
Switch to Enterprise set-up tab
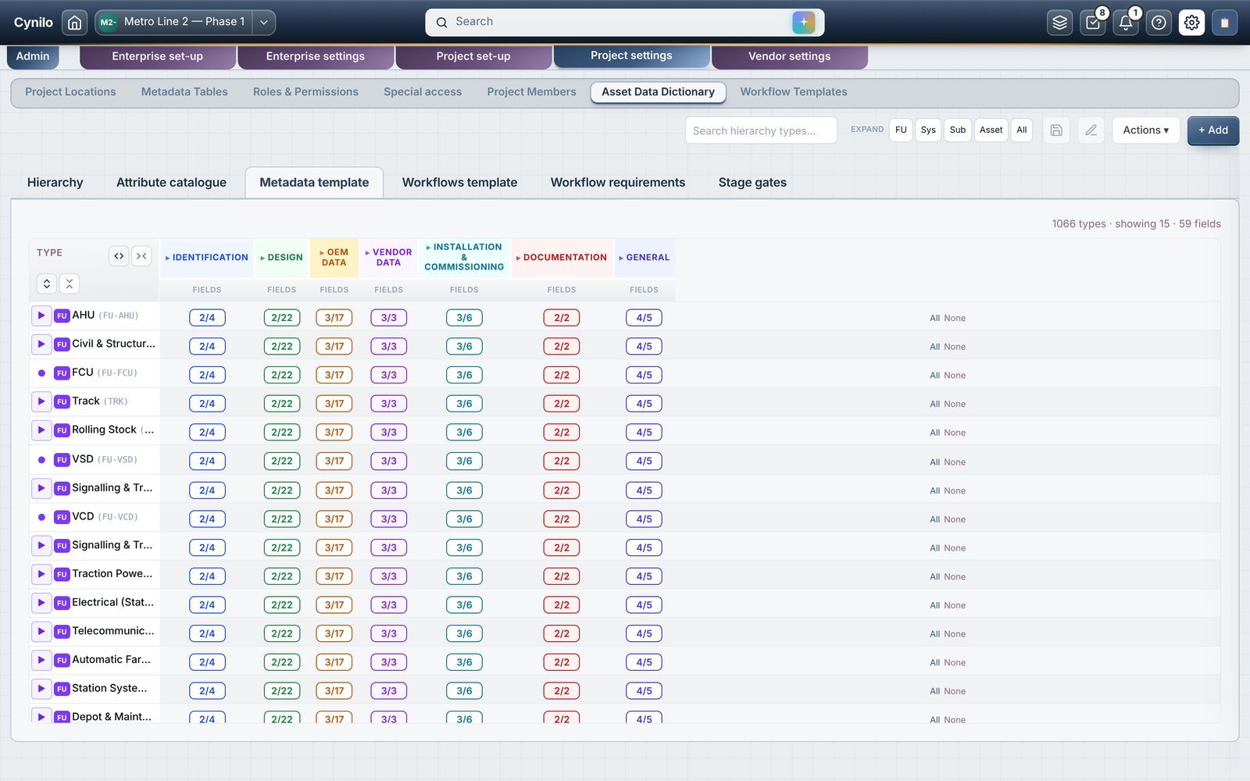pyautogui.click(x=158, y=56)
